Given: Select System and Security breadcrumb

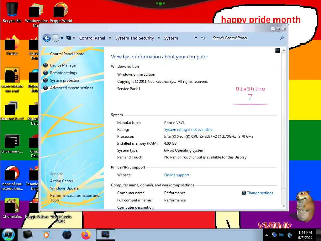Looking at the screenshot, I should click(x=134, y=38).
